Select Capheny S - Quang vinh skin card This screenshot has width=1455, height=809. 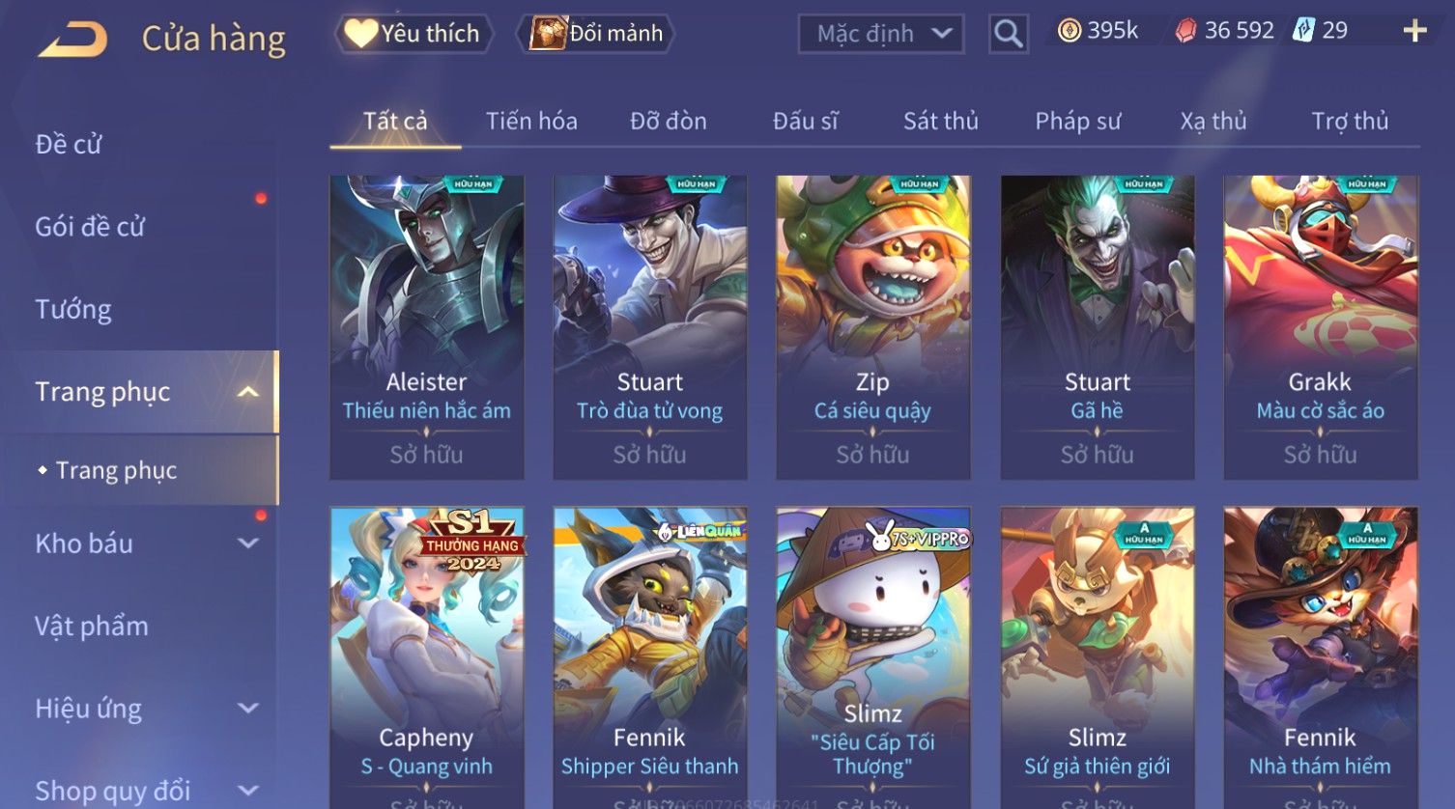(427, 658)
